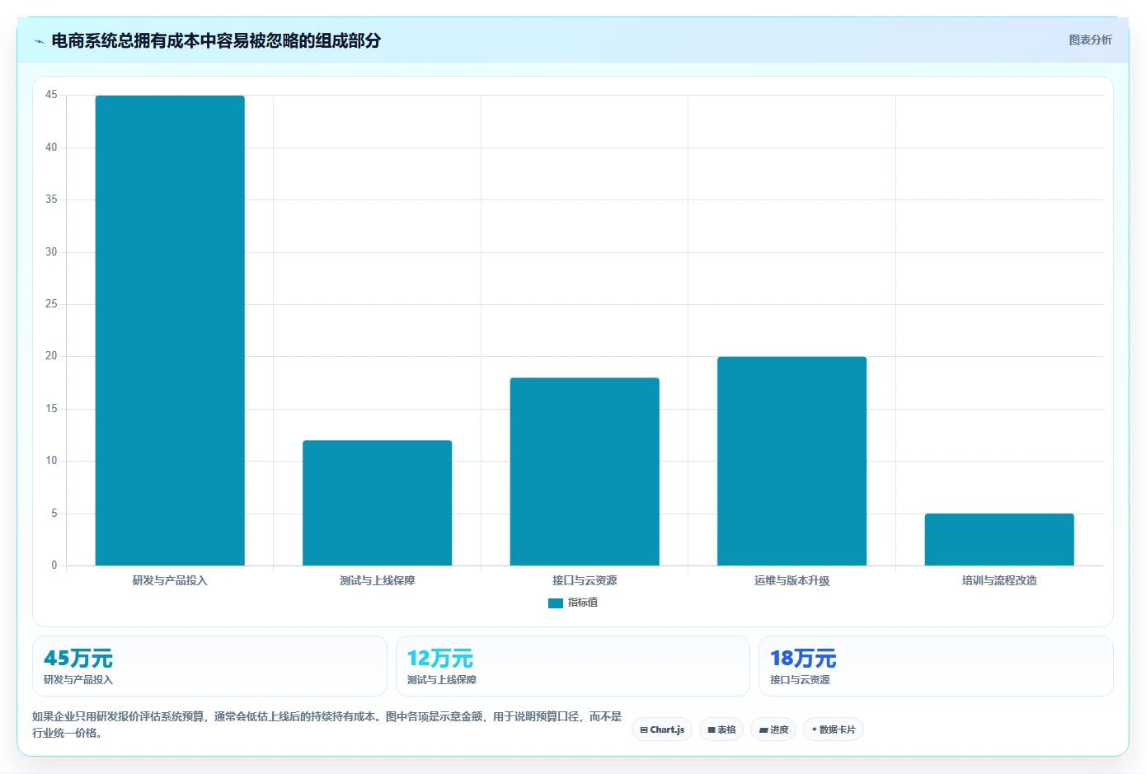Select the 运维与版本升级 bar
Screen dimensions: 1146x774
(791, 461)
